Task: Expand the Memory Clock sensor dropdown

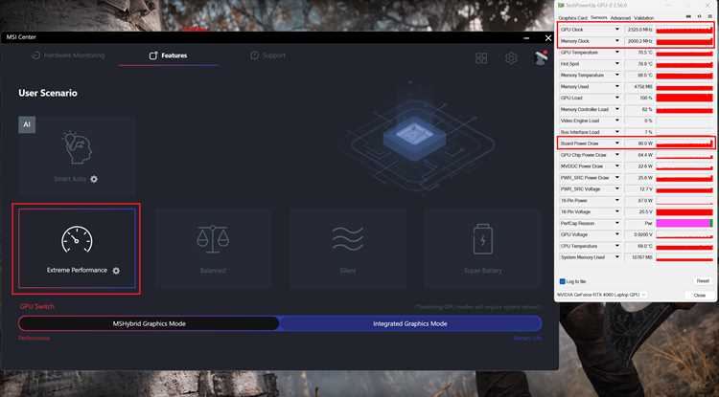Action: (617, 41)
